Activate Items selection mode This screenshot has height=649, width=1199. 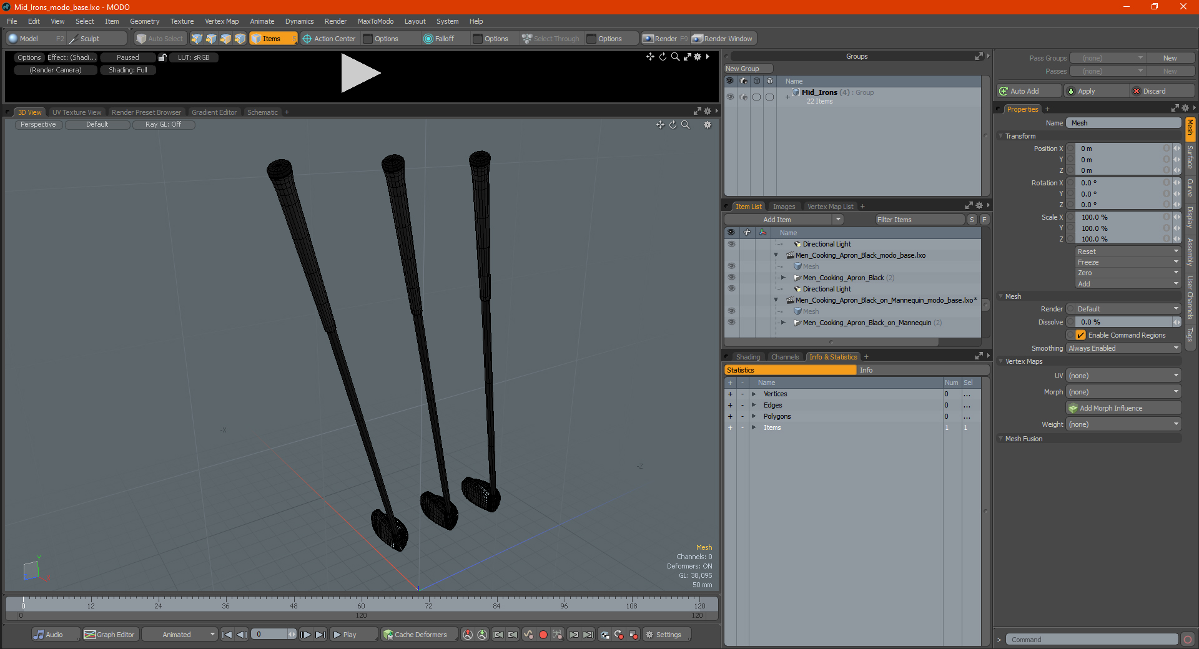point(273,39)
